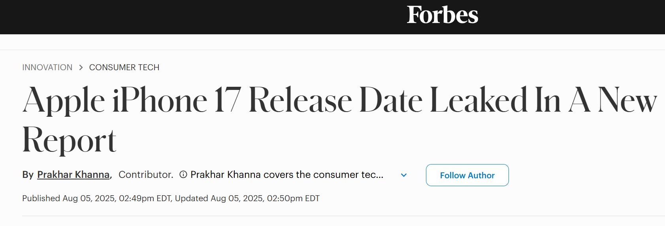Go to the CONSUMER TECH category
The image size is (665, 226).
click(x=124, y=67)
